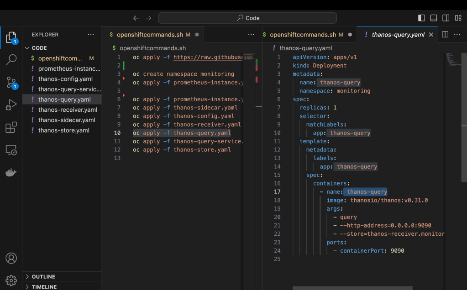Screen dimensions: 467x290
Task: Open the Explorer view in activity bar
Action: click(11, 38)
